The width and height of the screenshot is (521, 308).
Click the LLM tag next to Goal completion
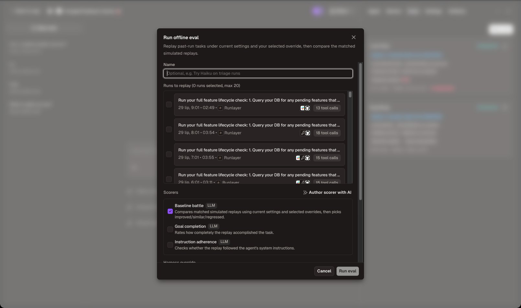click(214, 226)
